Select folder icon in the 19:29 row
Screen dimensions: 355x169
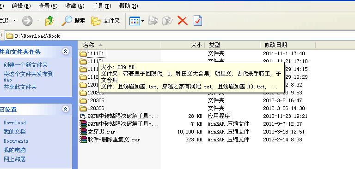point(83,77)
